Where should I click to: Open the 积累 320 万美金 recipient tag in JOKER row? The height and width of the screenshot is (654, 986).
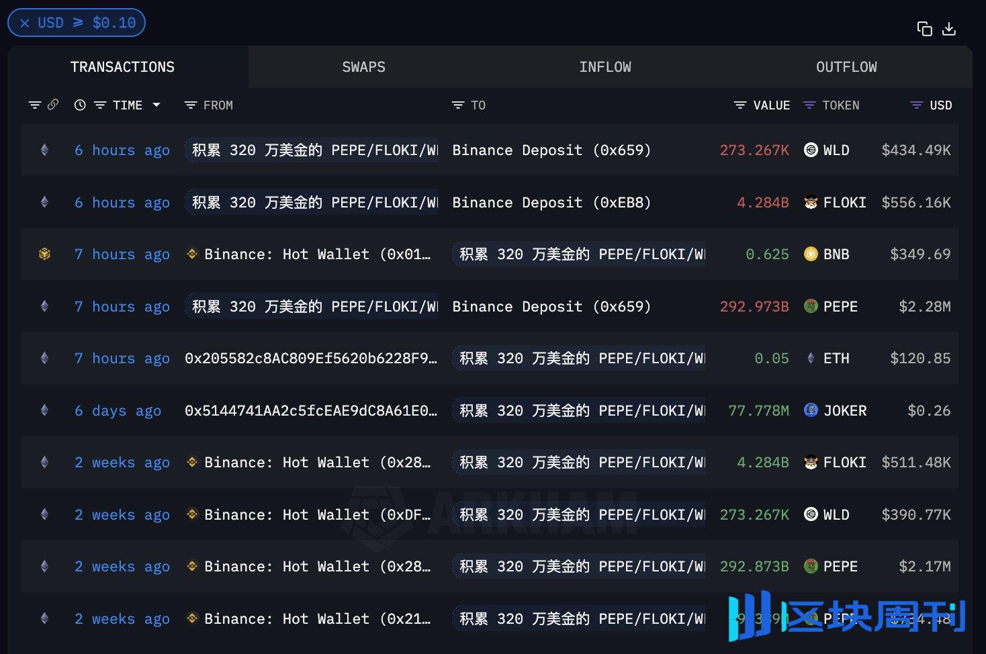579,411
